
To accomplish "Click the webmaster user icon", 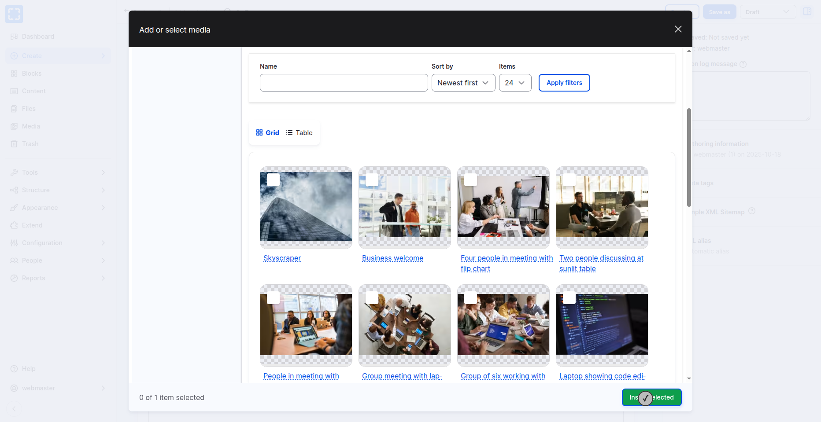I will pos(14,388).
